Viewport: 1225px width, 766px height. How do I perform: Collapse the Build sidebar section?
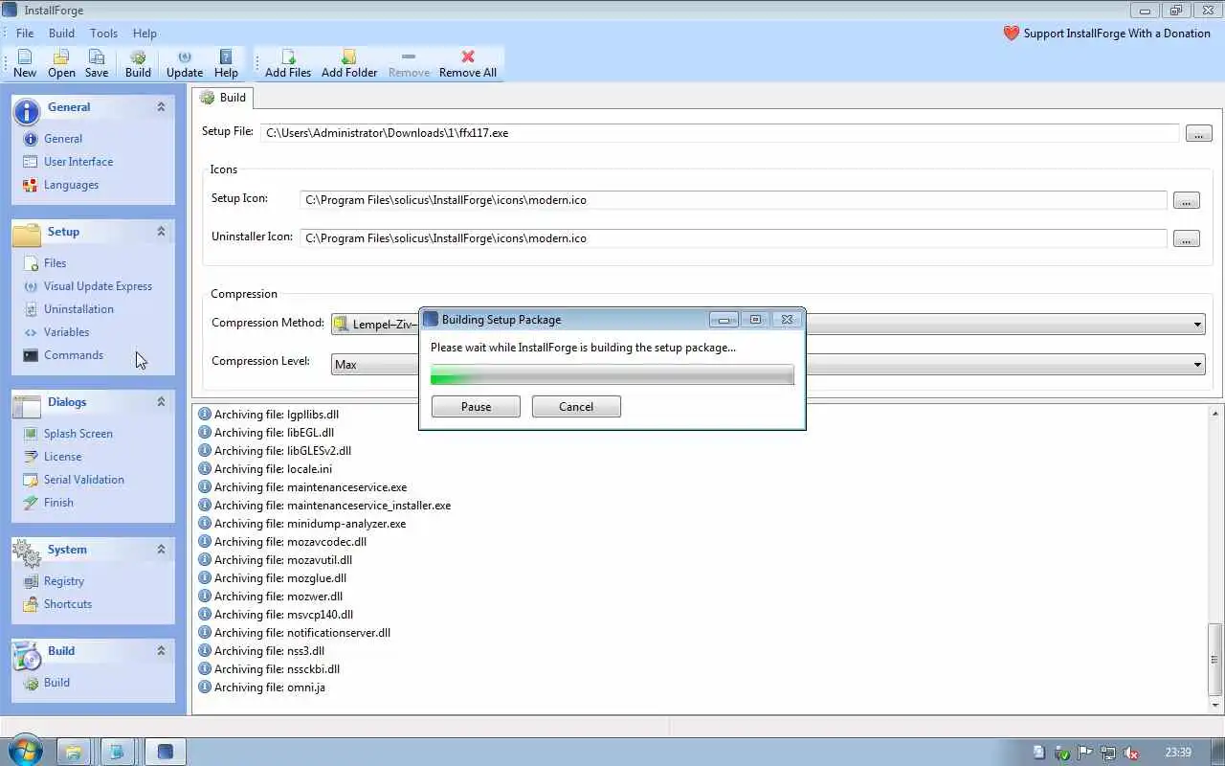click(x=161, y=651)
